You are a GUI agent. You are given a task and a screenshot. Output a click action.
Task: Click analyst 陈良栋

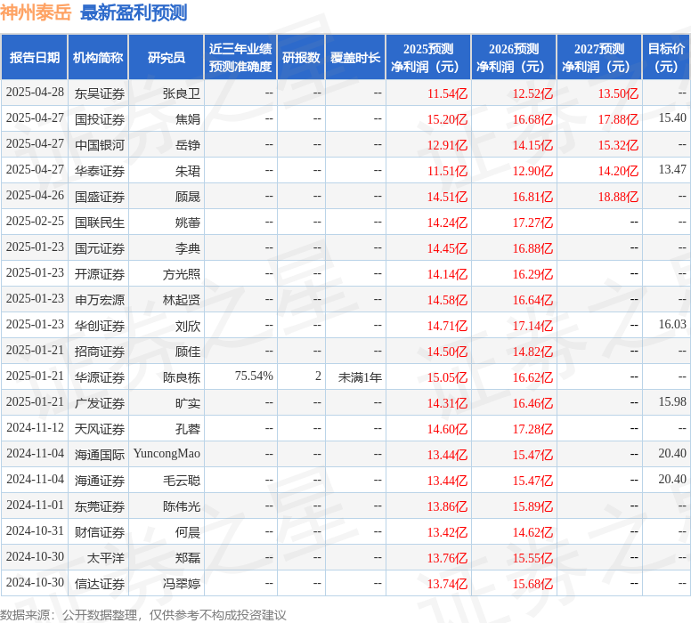(182, 377)
